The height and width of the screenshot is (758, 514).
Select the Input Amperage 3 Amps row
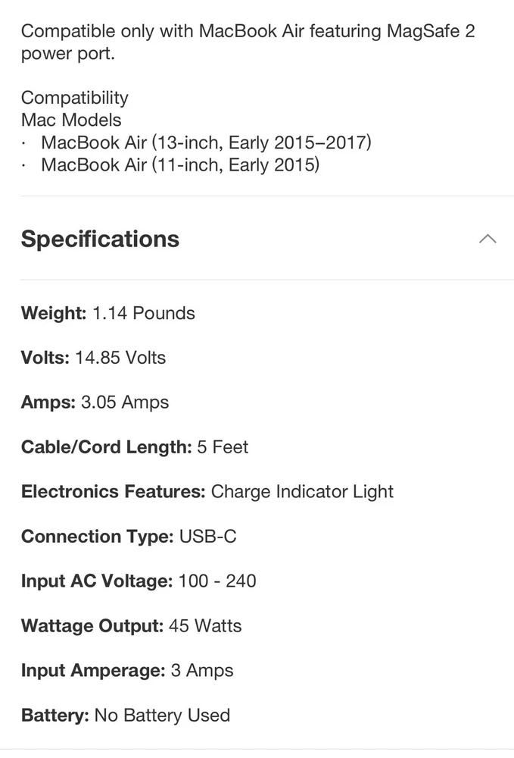127,671
